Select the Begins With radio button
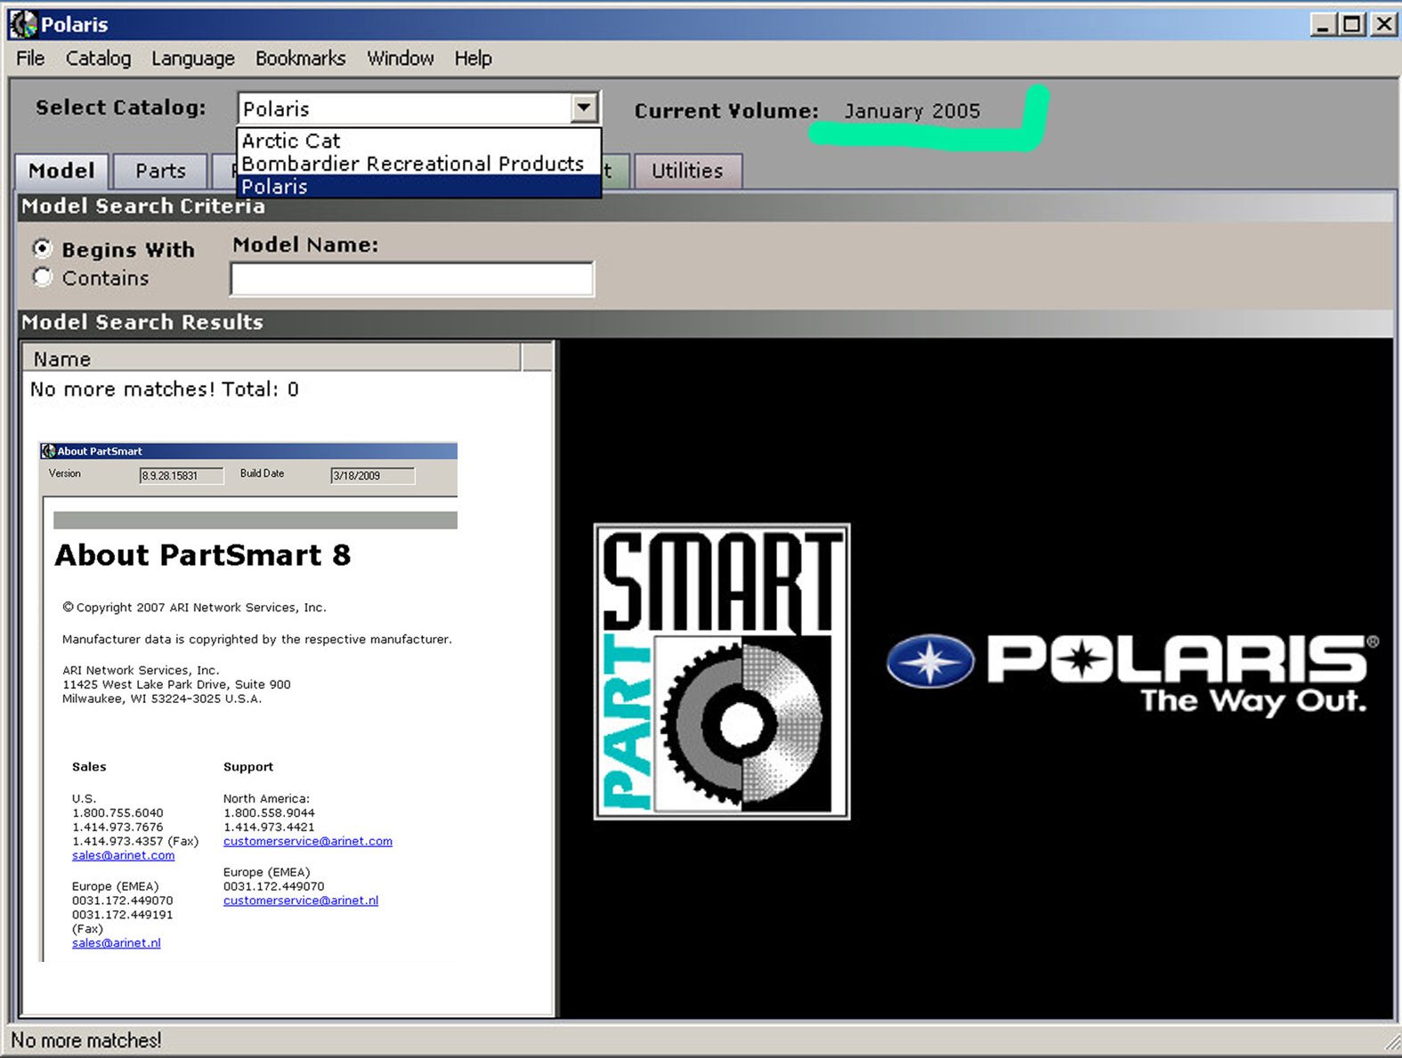Viewport: 1402px width, 1058px height. 42,248
